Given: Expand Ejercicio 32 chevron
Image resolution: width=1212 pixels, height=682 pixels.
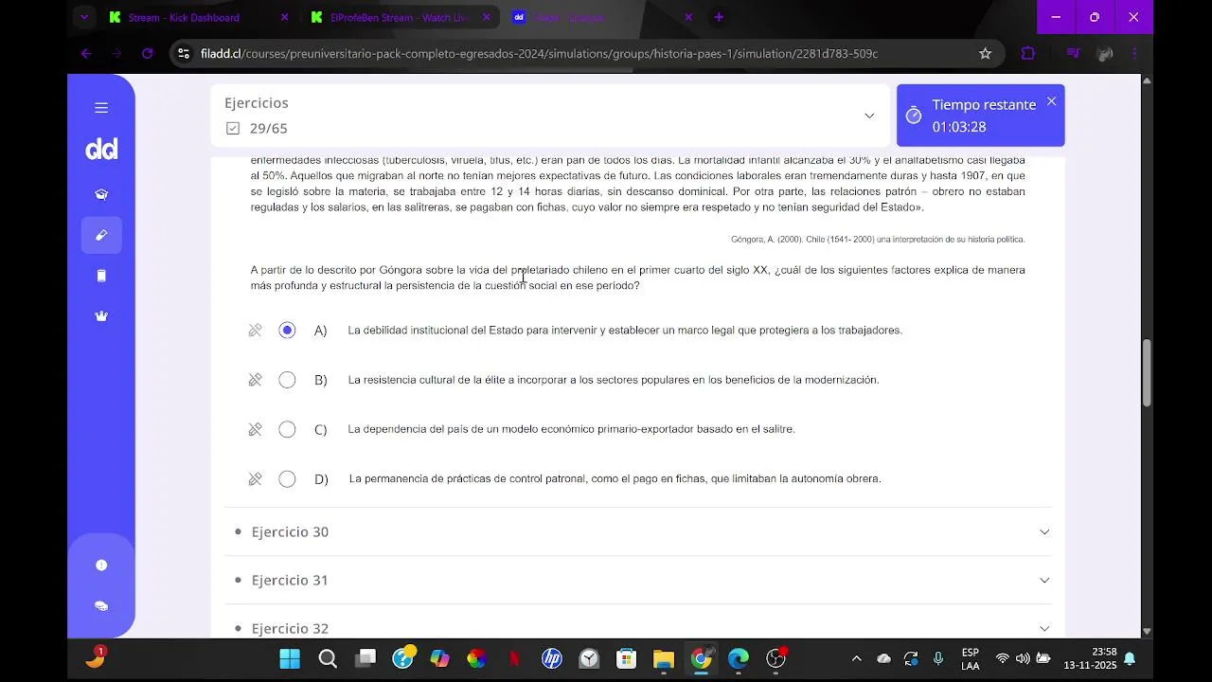Looking at the screenshot, I should coord(1044,629).
